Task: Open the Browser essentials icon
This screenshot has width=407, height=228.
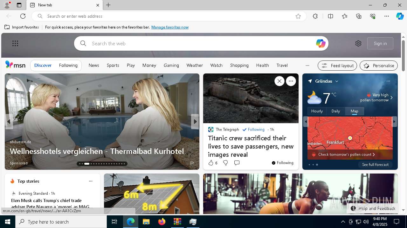Action: tap(373, 16)
